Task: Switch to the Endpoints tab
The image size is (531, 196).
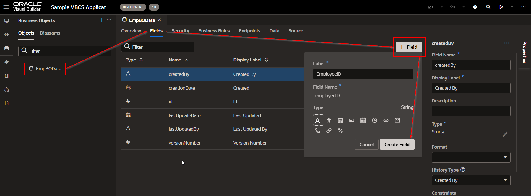Action: (x=249, y=31)
